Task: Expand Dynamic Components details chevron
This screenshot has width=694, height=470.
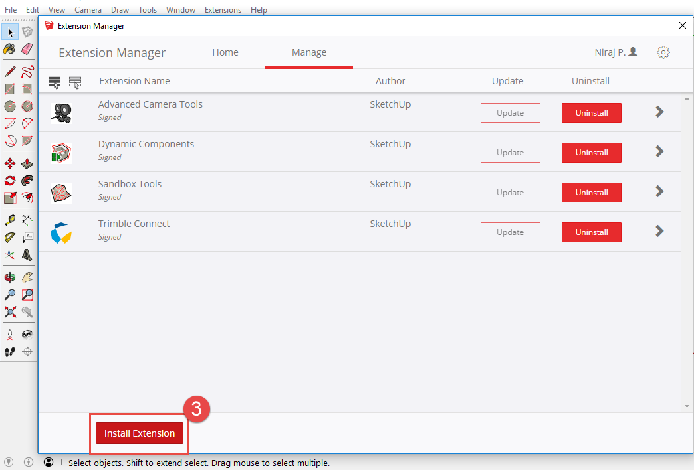Action: point(659,151)
